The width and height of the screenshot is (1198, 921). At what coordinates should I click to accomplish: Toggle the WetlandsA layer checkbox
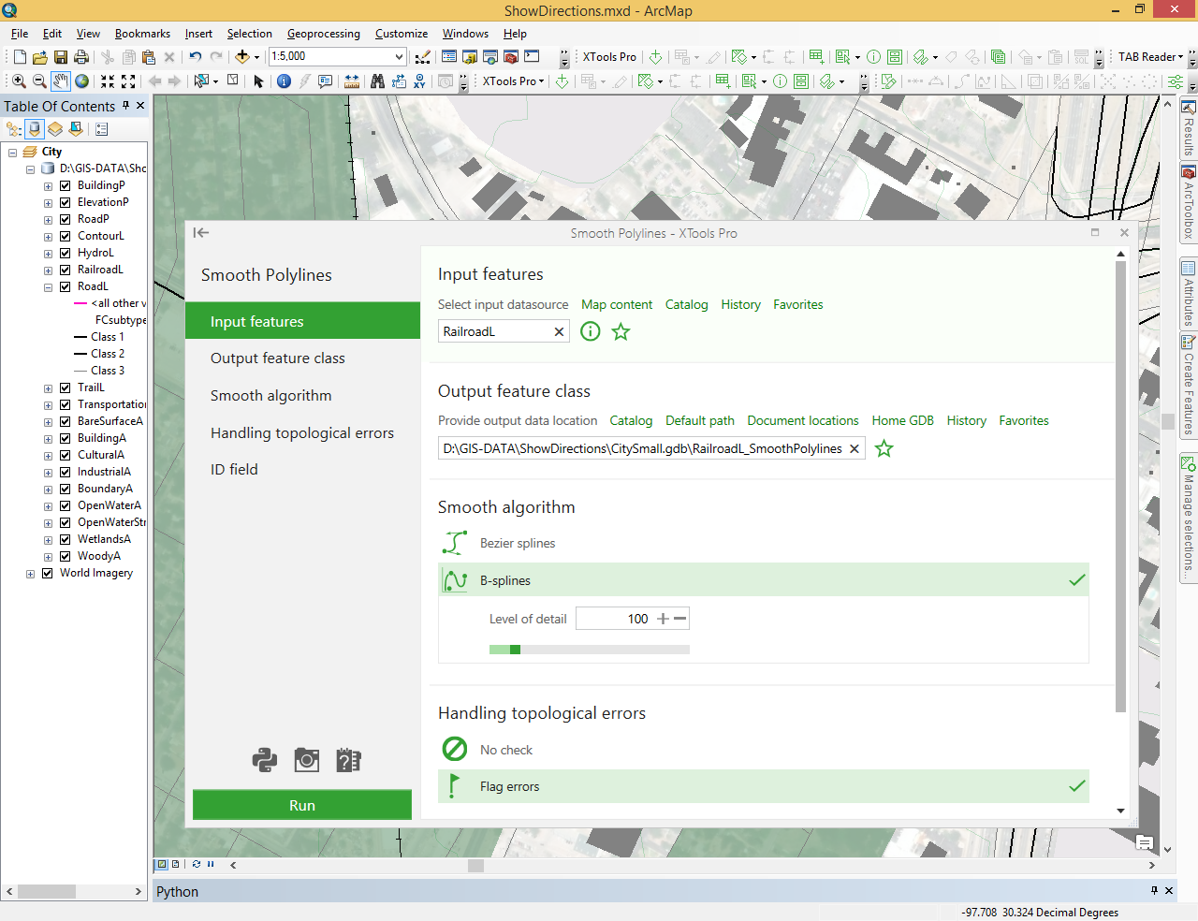pyautogui.click(x=66, y=539)
